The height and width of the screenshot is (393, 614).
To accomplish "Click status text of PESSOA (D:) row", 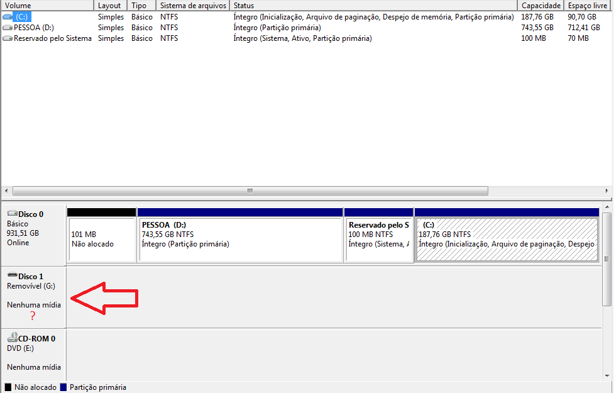I will pos(277,28).
